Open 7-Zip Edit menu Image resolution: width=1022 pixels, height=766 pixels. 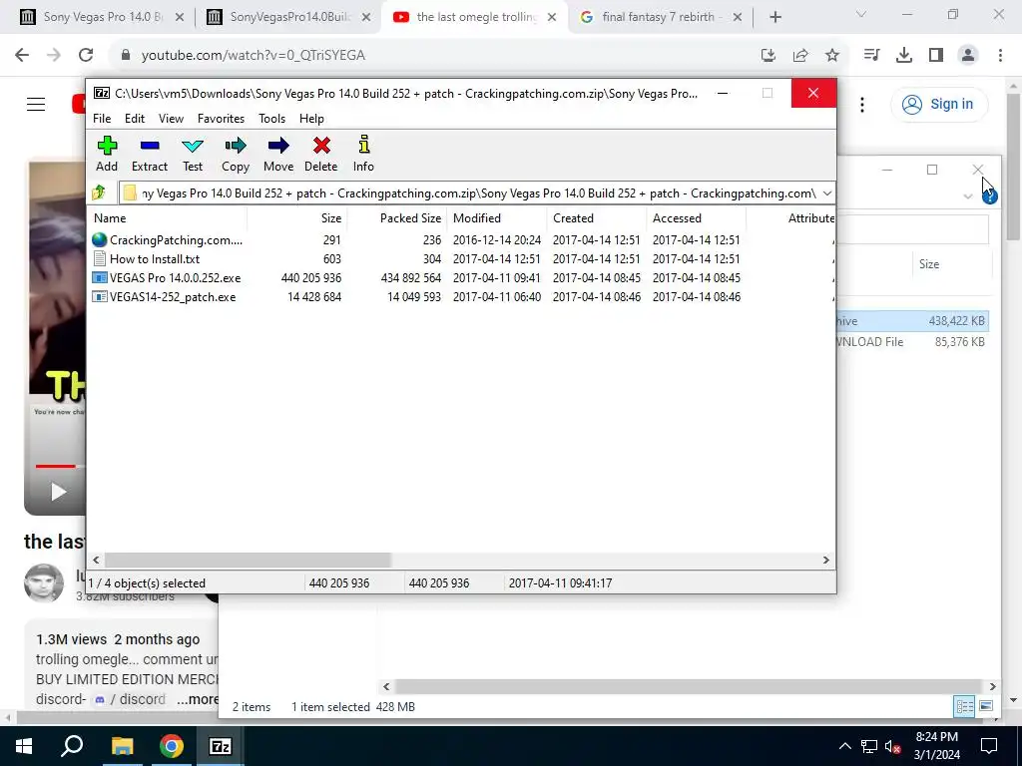pos(135,119)
